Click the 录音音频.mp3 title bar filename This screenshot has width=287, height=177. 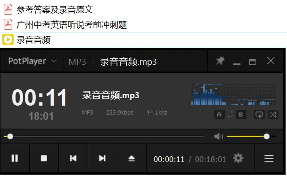(x=128, y=62)
